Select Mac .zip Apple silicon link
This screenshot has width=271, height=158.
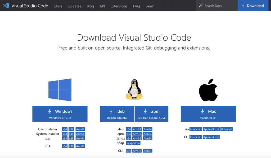211,129
